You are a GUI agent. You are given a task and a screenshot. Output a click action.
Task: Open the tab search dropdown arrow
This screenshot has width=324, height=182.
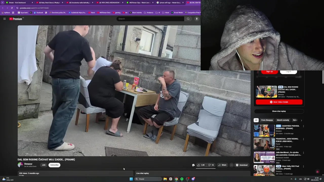3,3
